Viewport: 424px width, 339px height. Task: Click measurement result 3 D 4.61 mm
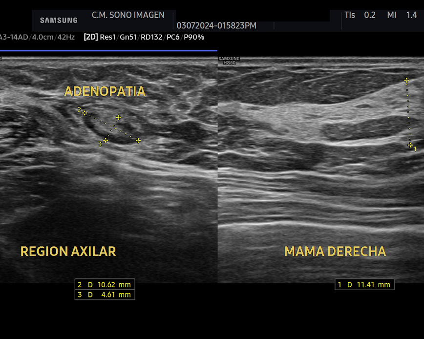click(104, 295)
